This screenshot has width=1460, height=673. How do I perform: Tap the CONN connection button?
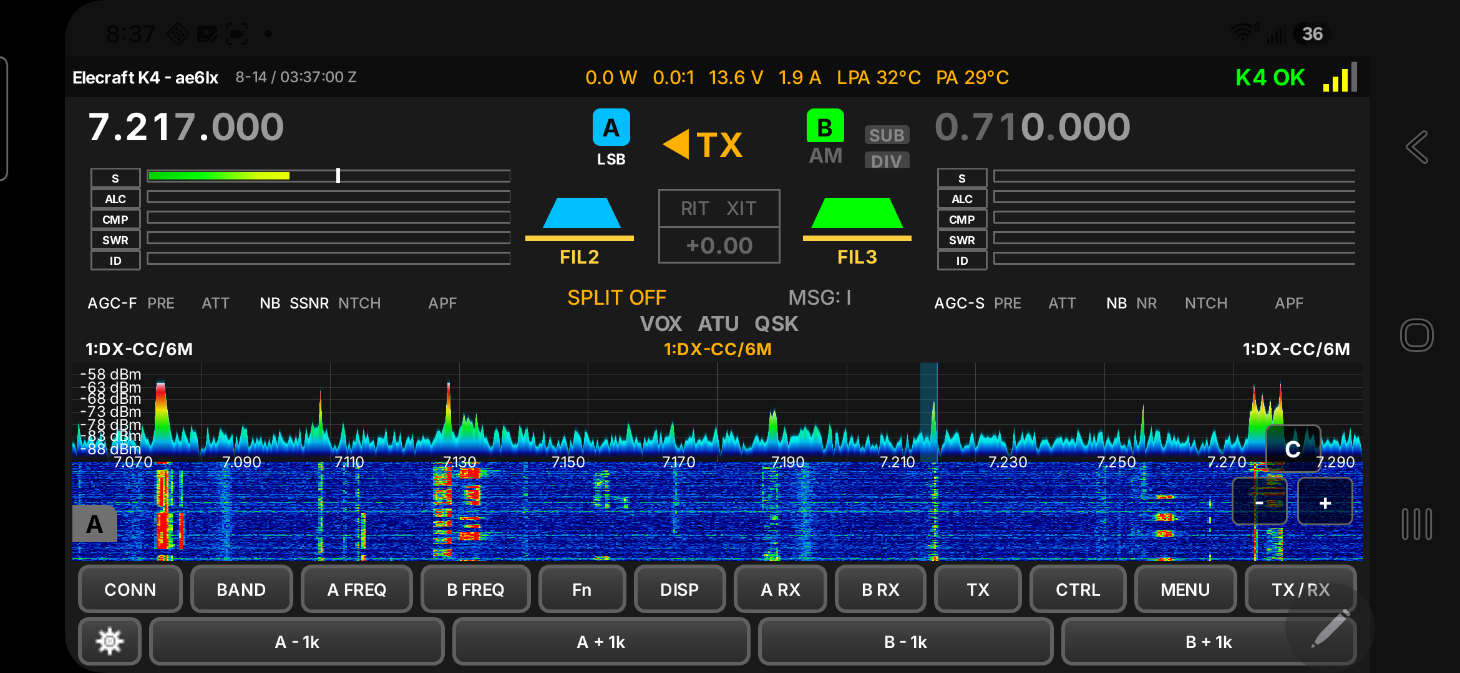(130, 589)
